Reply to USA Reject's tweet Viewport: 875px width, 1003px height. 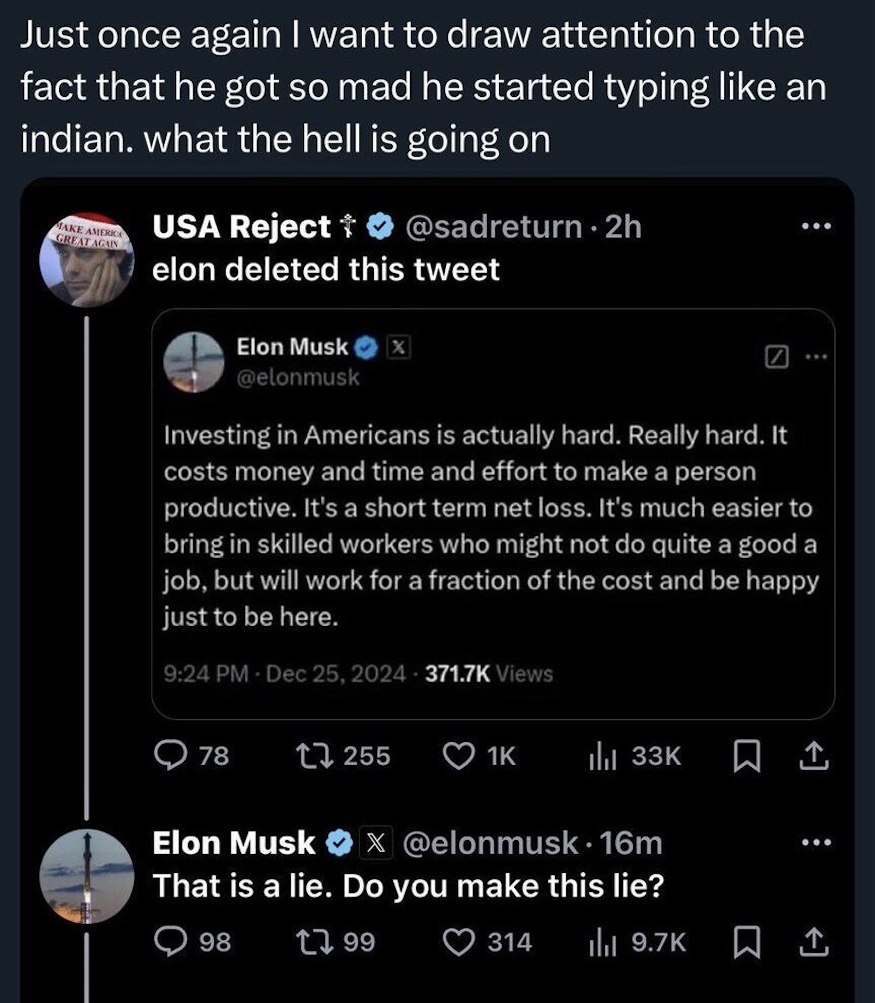pyautogui.click(x=170, y=756)
